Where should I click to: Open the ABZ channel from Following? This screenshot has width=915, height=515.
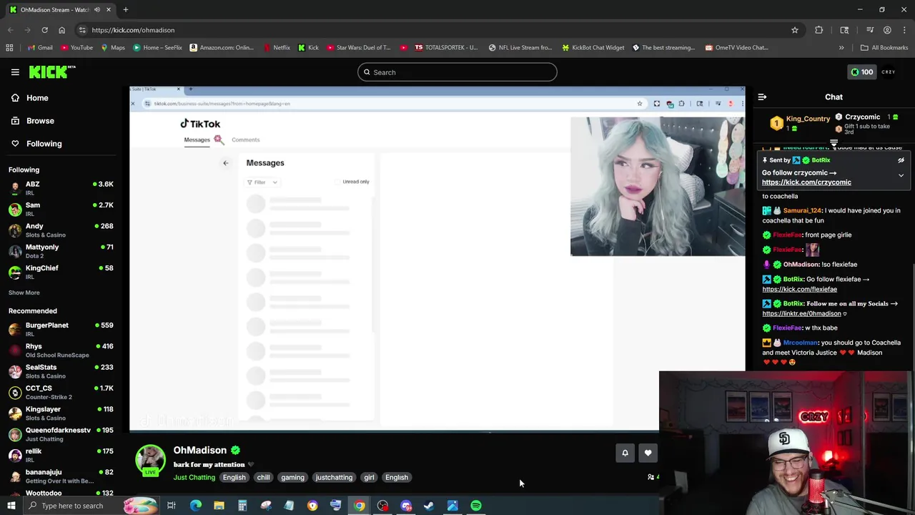coord(61,189)
